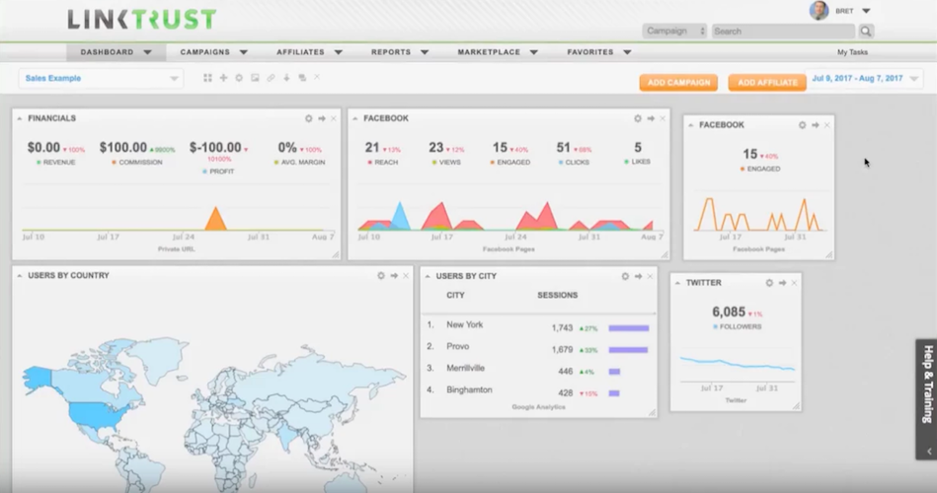Click the search magnifier icon
This screenshot has height=493, width=937.
coord(866,32)
